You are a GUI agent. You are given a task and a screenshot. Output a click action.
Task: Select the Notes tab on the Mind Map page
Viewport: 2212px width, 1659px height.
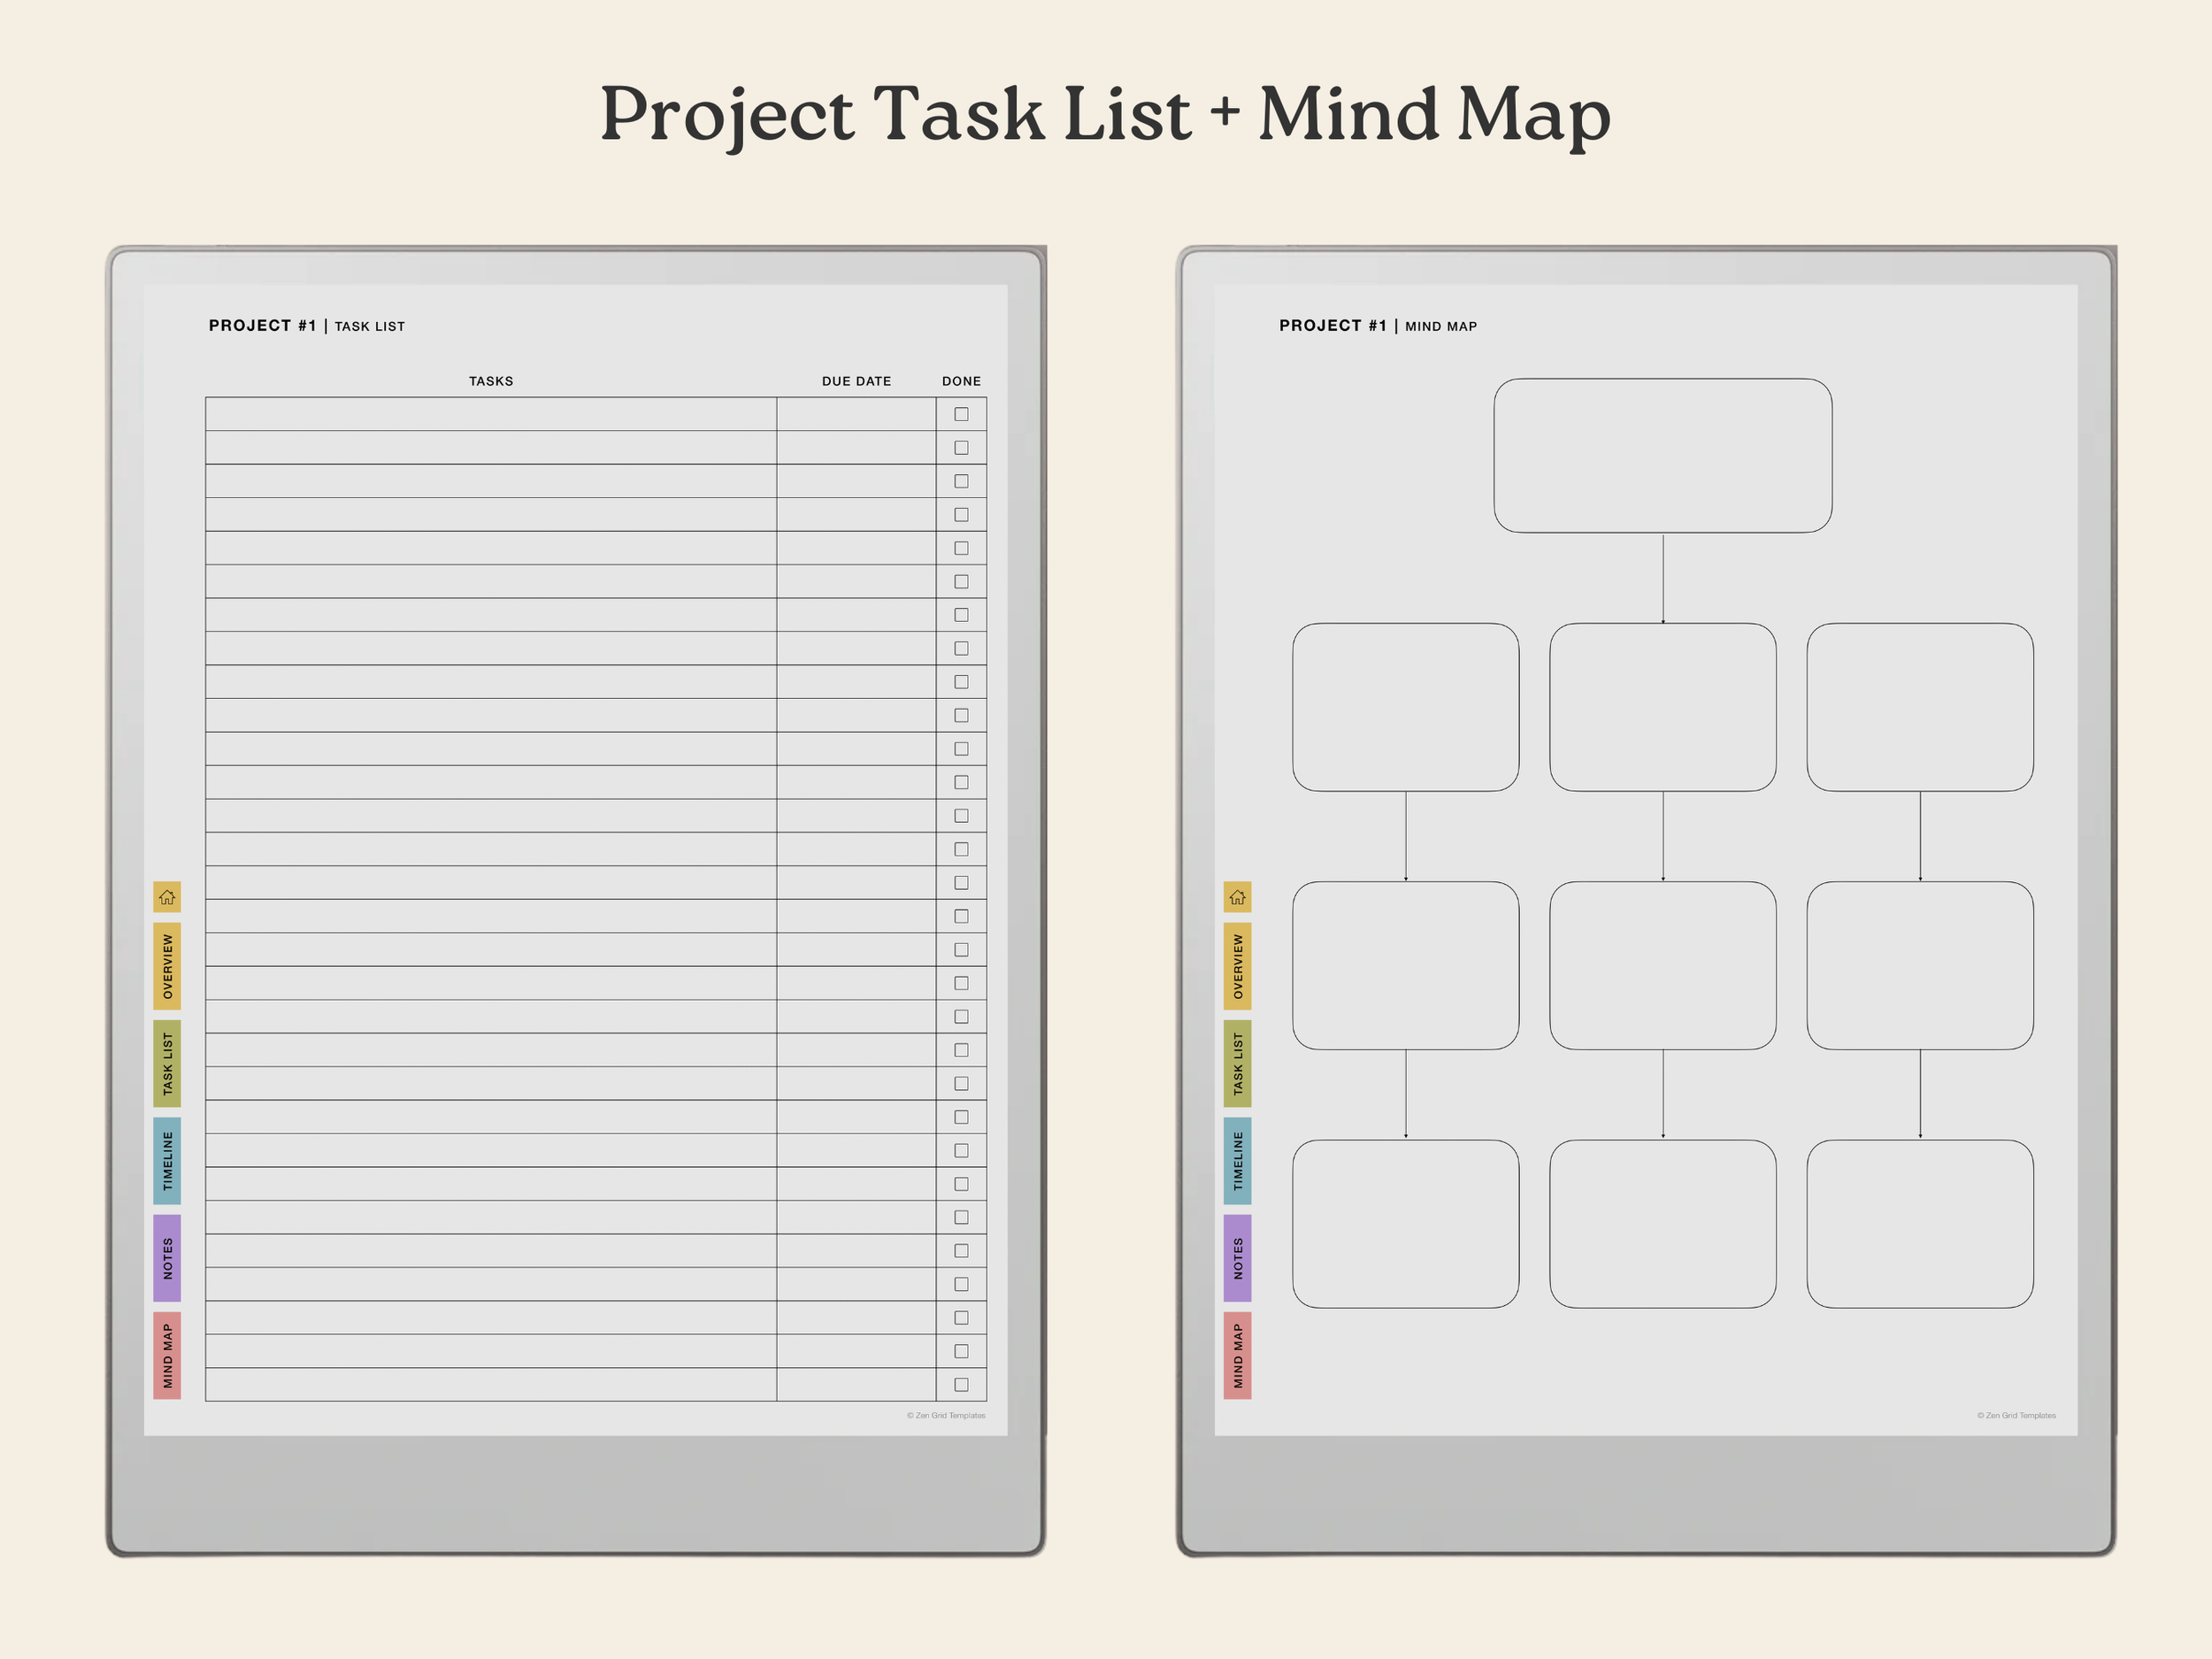pos(1237,1258)
